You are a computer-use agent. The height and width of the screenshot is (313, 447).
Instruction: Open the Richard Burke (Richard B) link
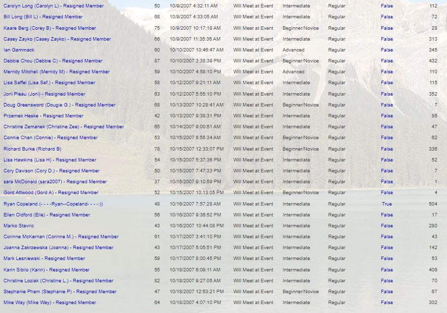(32, 149)
